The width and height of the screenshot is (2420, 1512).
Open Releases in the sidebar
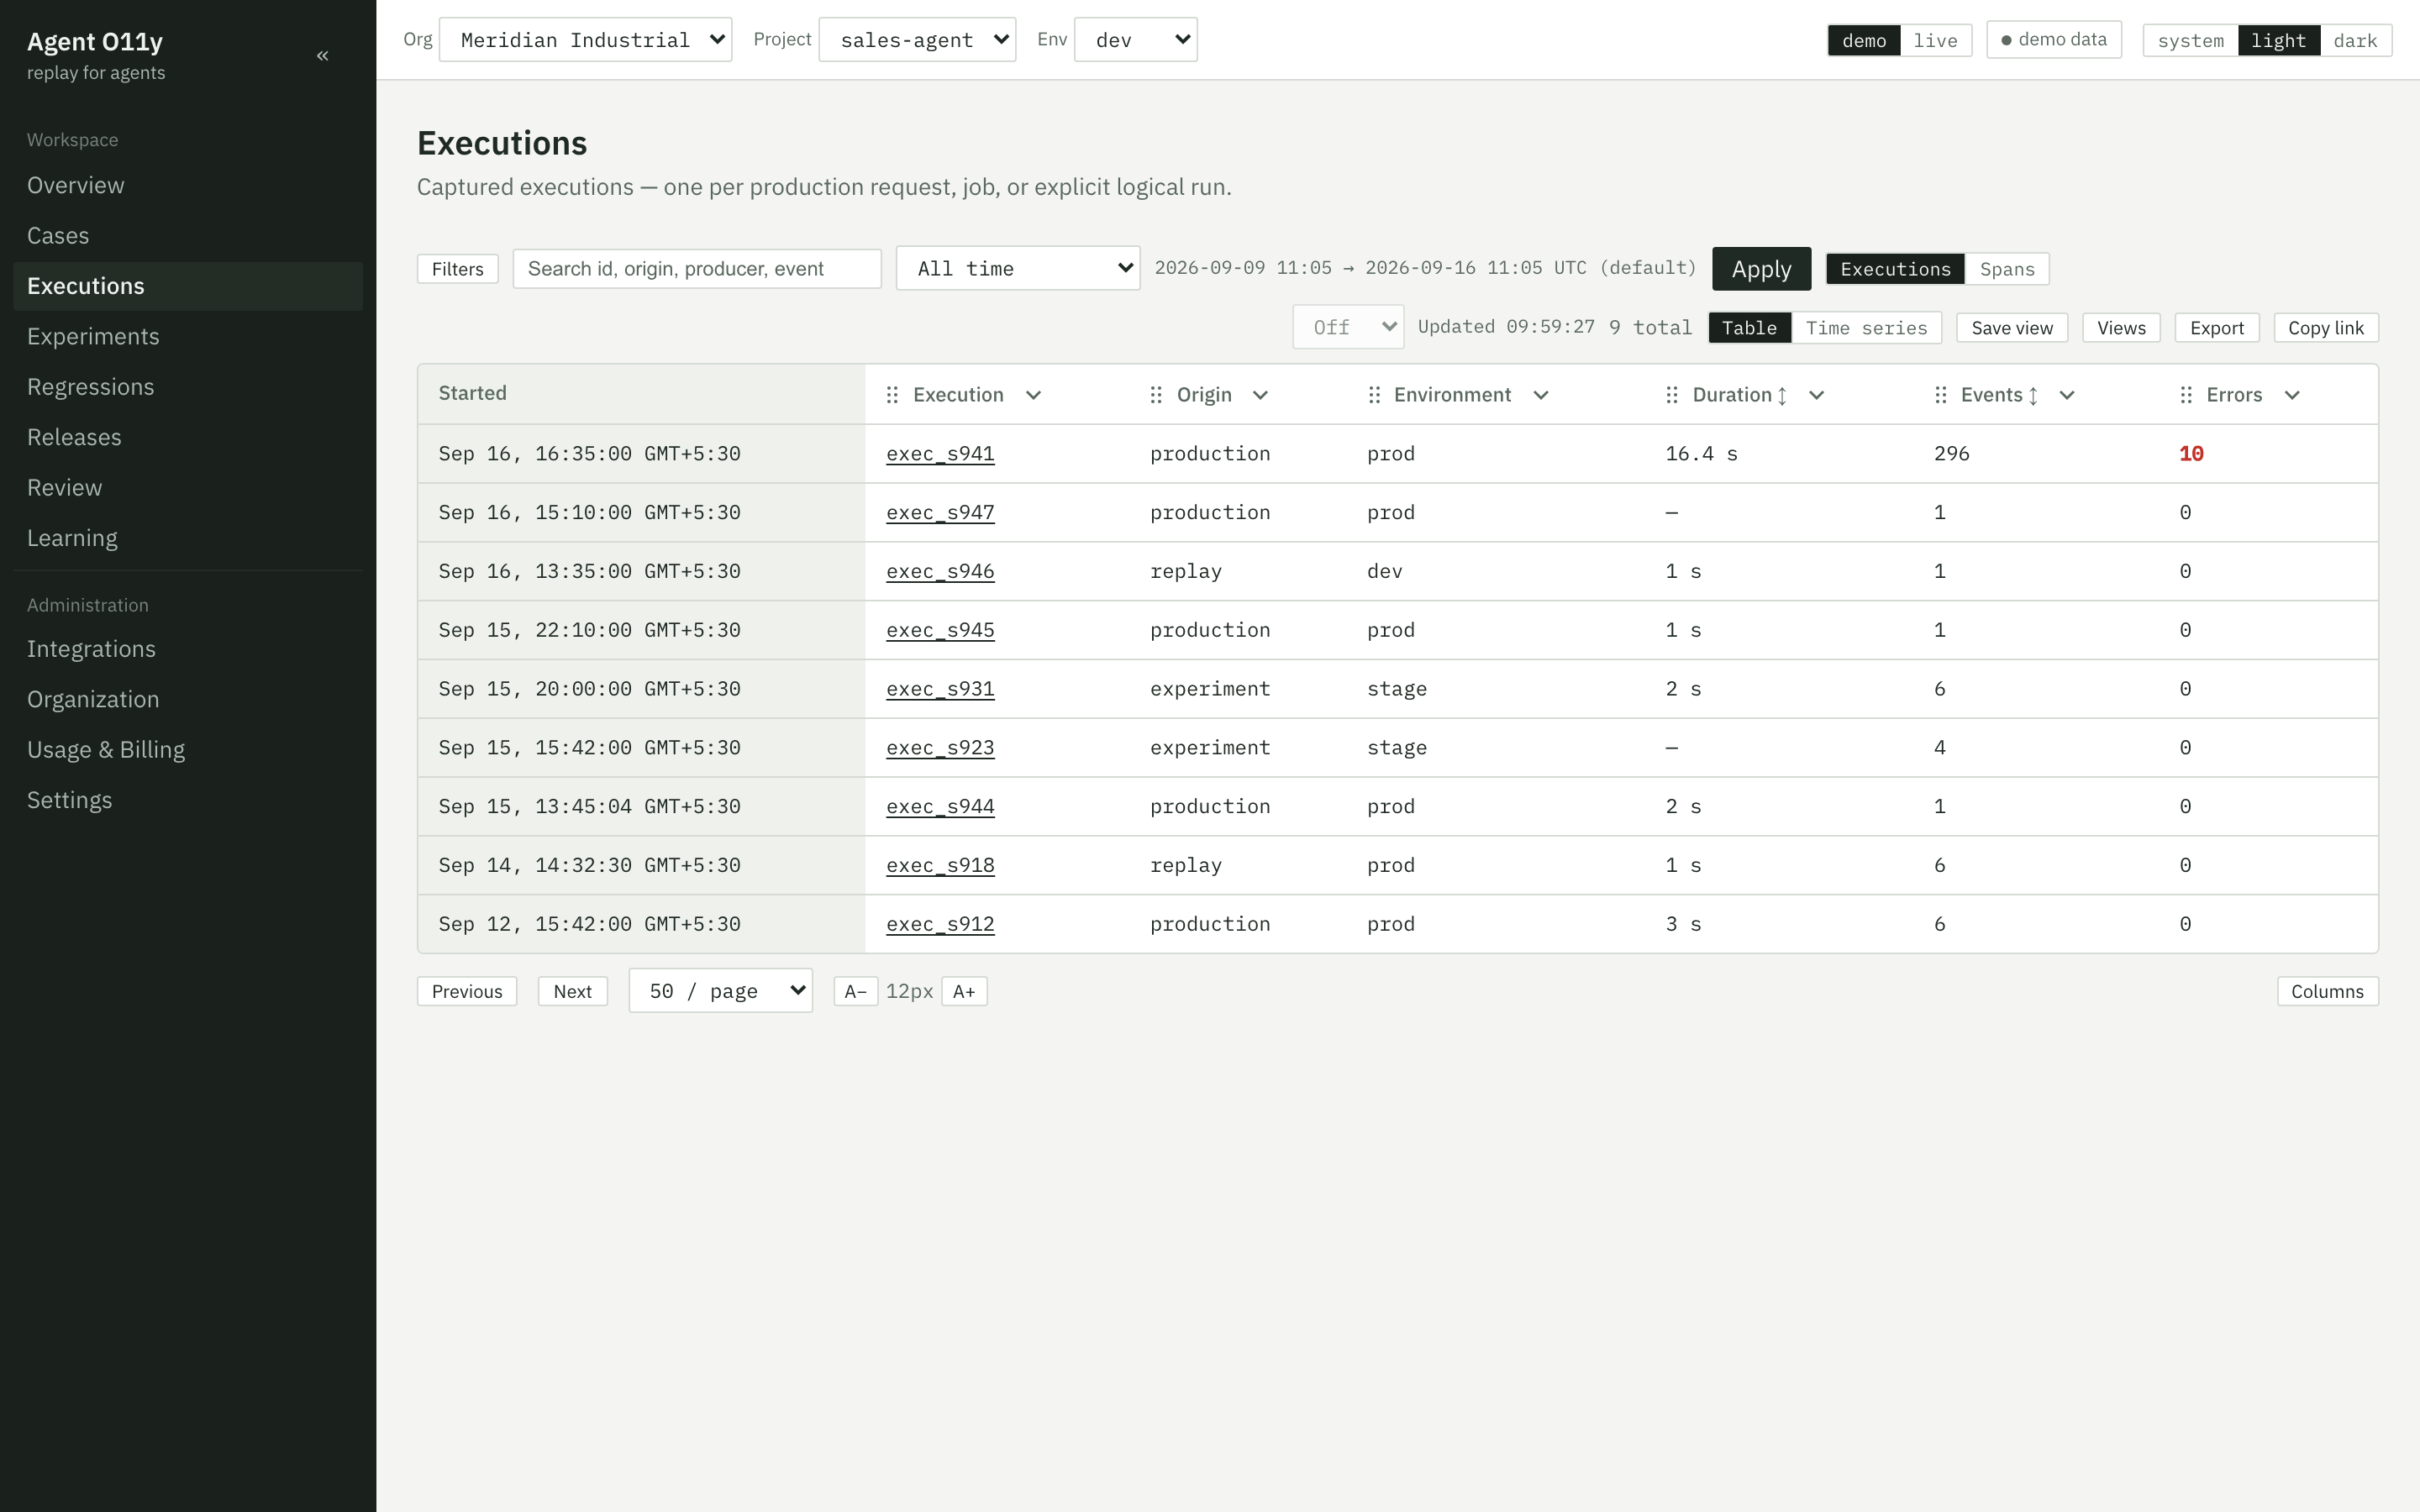coord(188,437)
